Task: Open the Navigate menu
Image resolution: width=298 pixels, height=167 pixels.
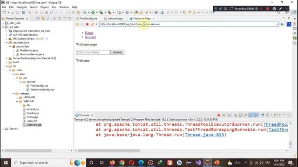Action: [21, 7]
